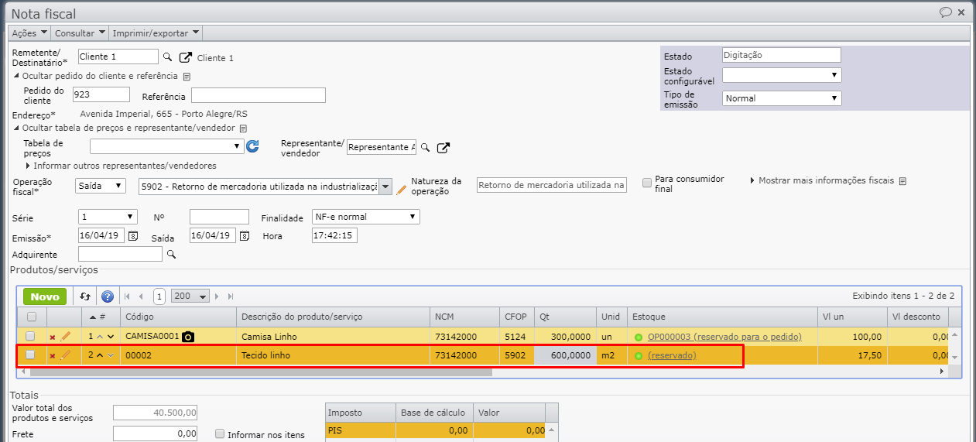Delete the Tecido linho item with red X
This screenshot has height=442, width=976.
(x=53, y=355)
